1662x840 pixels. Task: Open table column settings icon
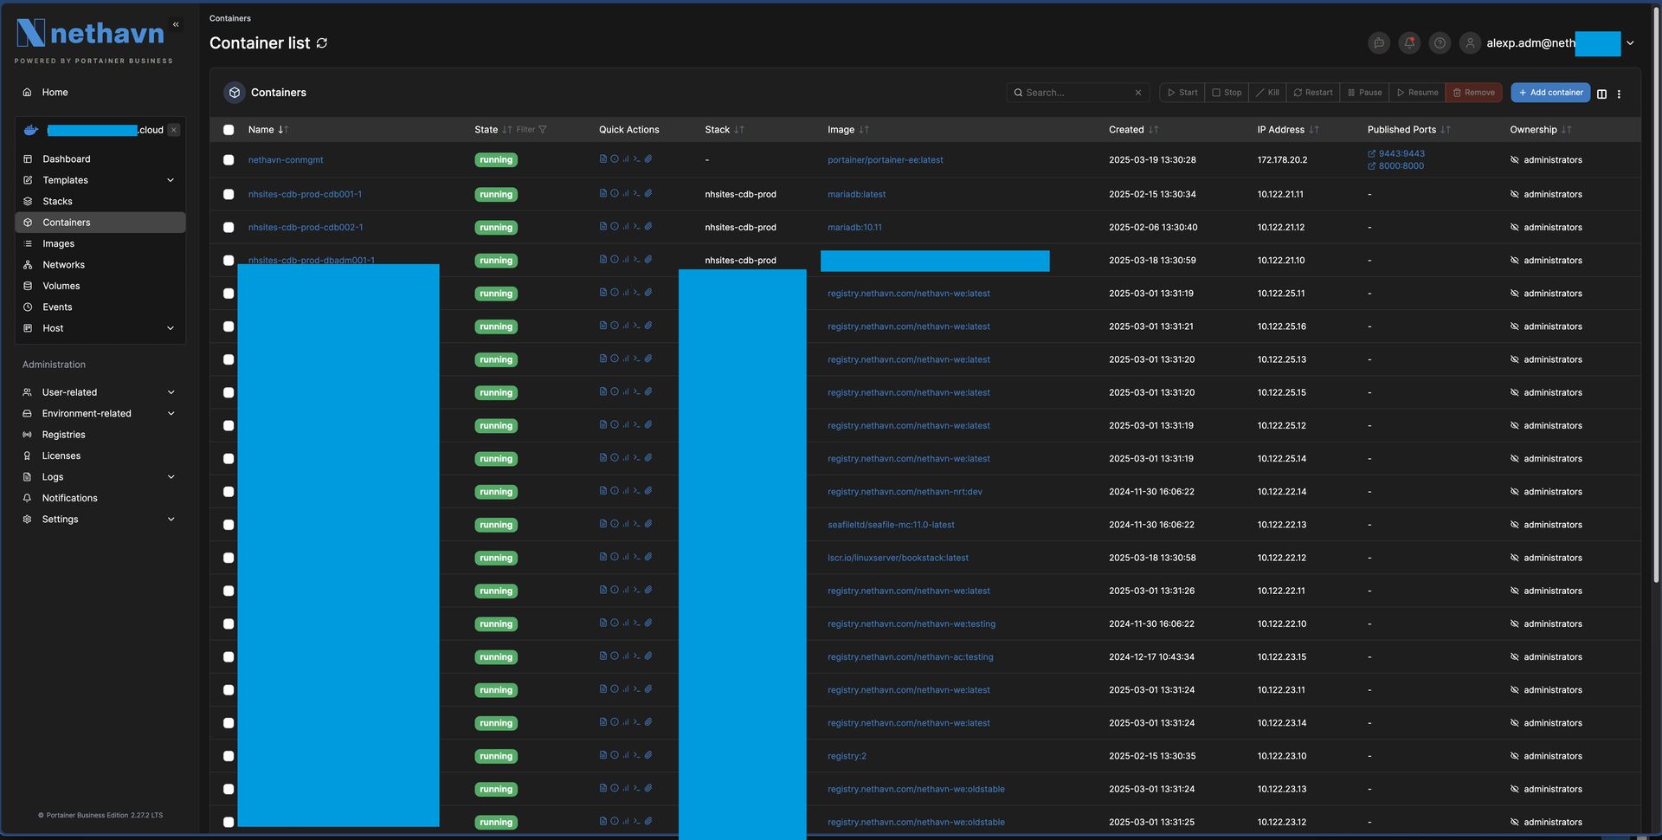pos(1601,94)
